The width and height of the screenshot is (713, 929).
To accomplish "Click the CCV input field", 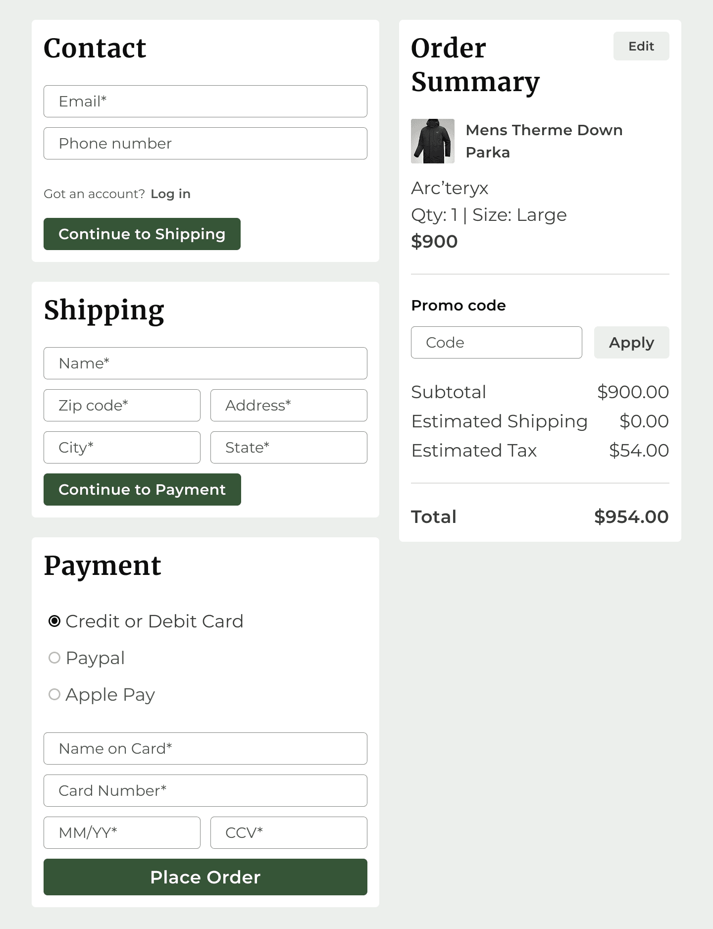I will pyautogui.click(x=289, y=832).
